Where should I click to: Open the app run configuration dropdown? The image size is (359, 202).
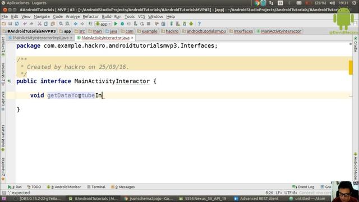point(103,24)
